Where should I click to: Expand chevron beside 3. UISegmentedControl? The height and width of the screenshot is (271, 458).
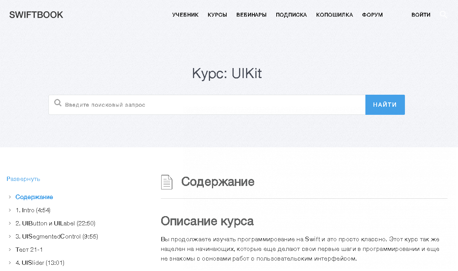10,237
